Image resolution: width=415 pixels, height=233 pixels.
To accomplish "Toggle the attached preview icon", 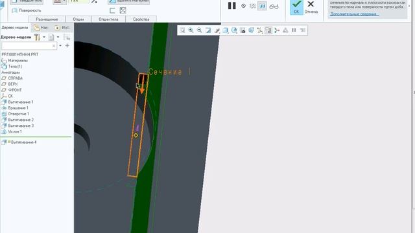I will (262, 6).
